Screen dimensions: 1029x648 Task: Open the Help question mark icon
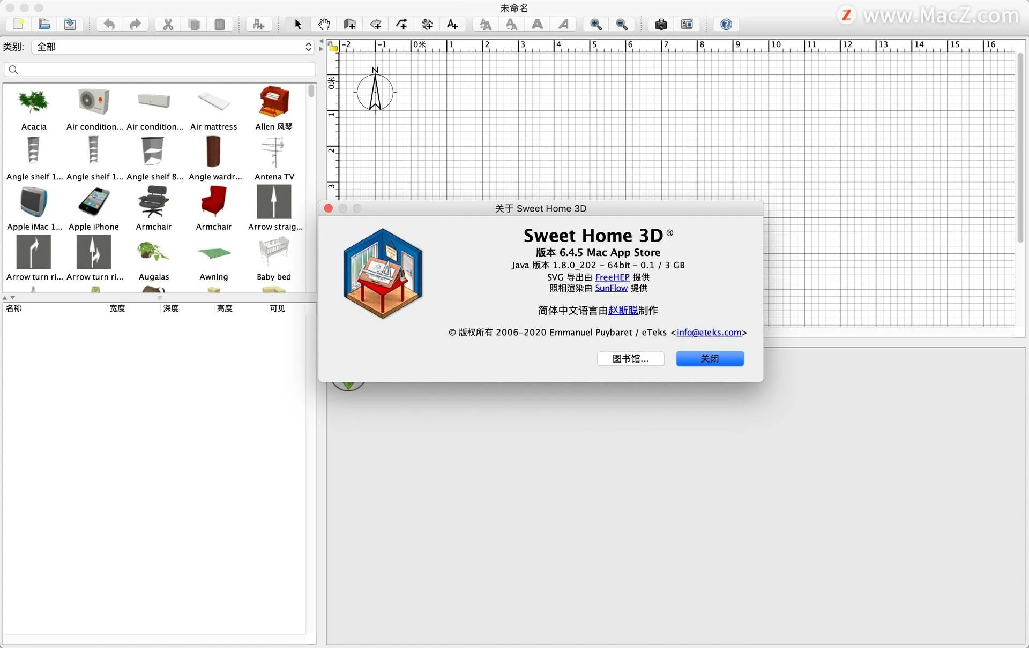tap(726, 24)
